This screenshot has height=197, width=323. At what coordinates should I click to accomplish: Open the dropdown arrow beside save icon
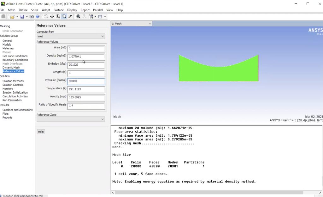point(27,17)
